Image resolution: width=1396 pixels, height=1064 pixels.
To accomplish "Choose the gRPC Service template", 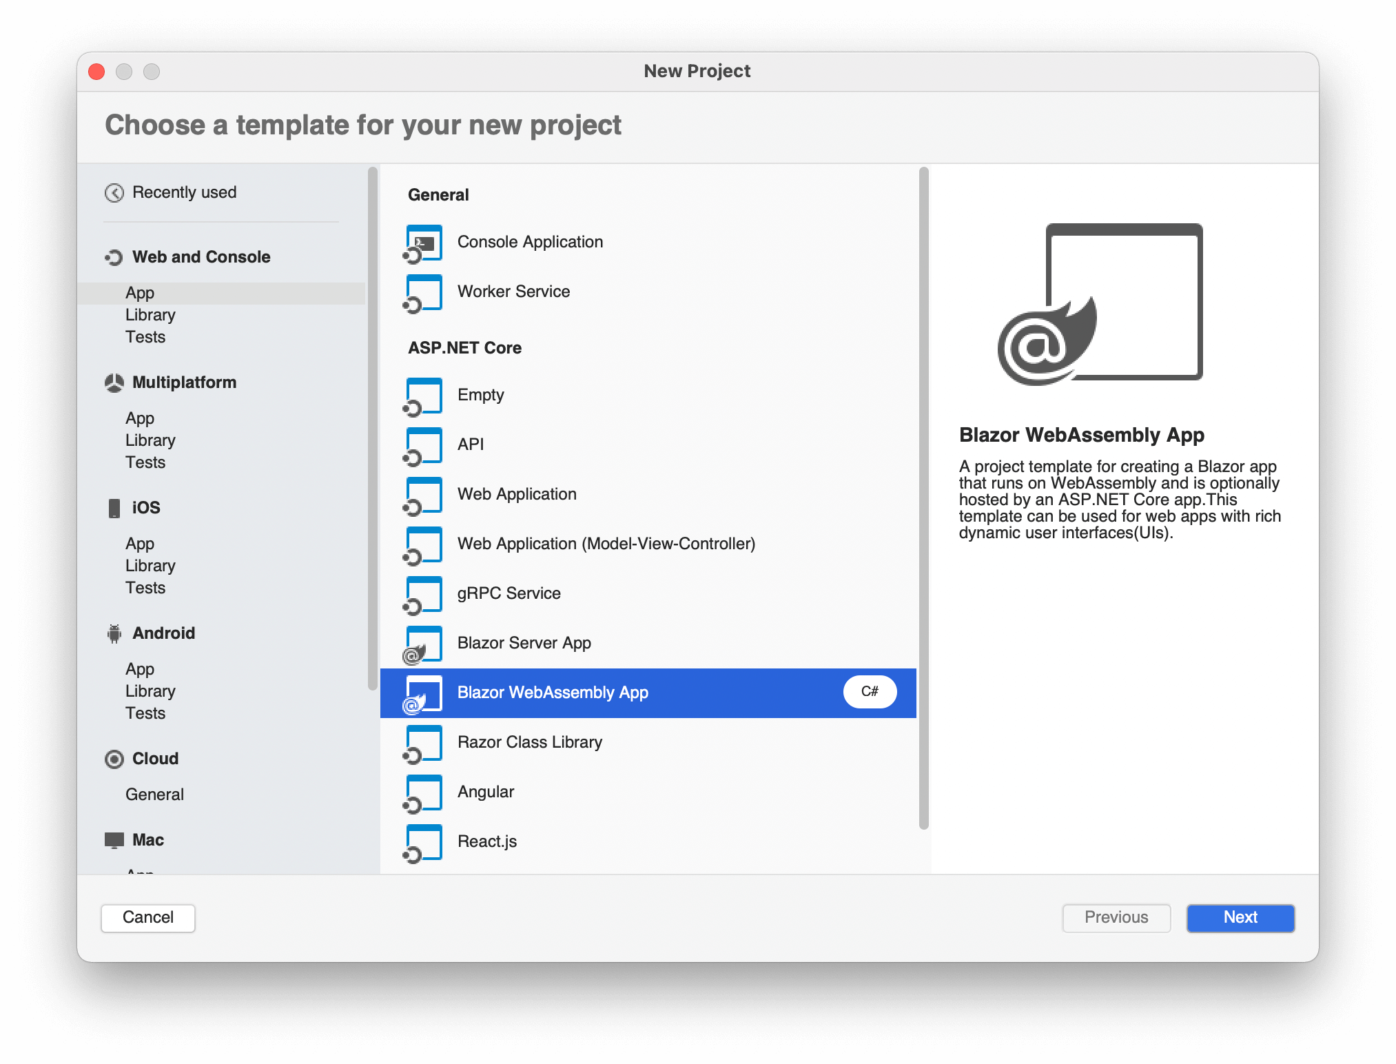I will [x=648, y=594].
